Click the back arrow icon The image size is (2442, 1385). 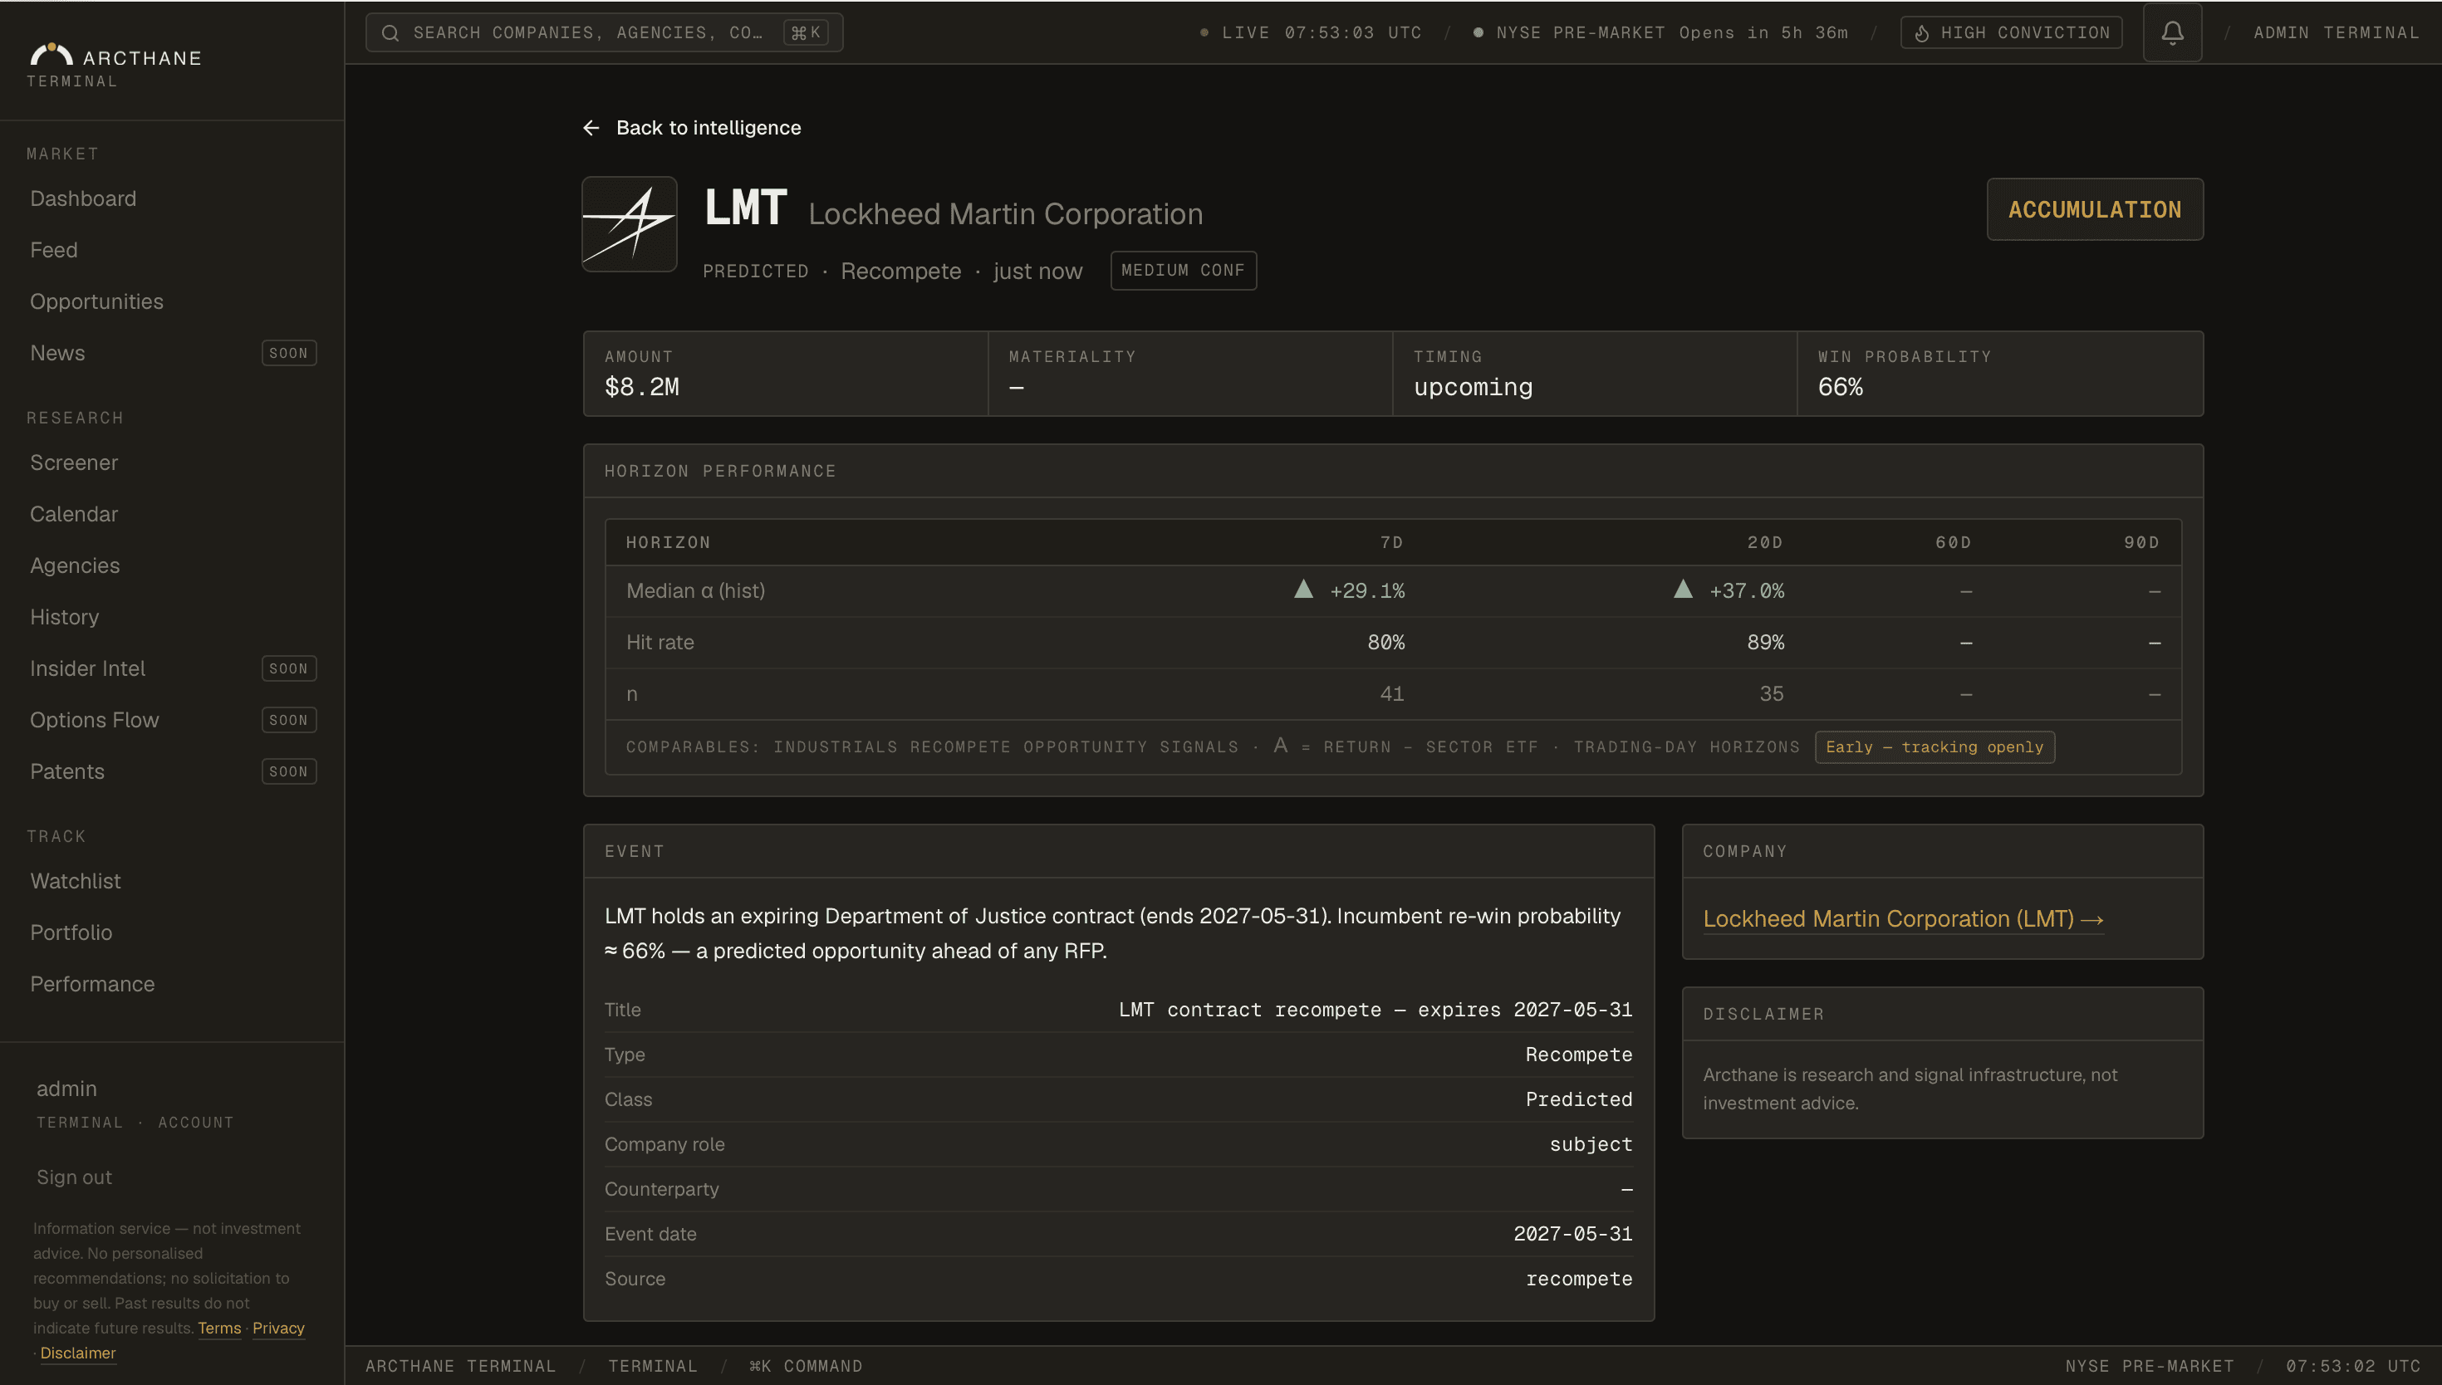591,128
